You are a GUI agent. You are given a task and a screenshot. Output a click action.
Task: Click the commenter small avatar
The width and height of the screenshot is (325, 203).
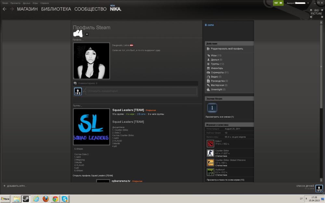(x=78, y=91)
